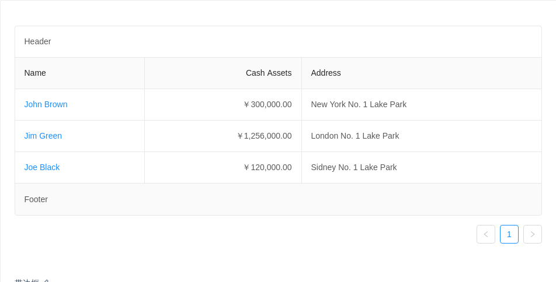Click the Address column header
The width and height of the screenshot is (556, 282).
click(x=422, y=73)
